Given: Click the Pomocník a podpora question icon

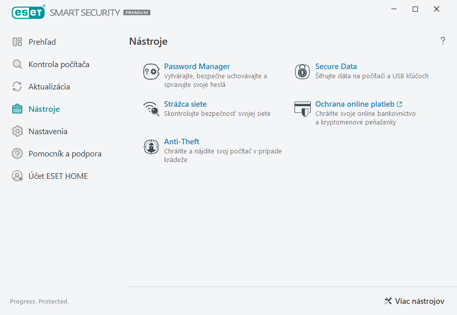Looking at the screenshot, I should 17,153.
